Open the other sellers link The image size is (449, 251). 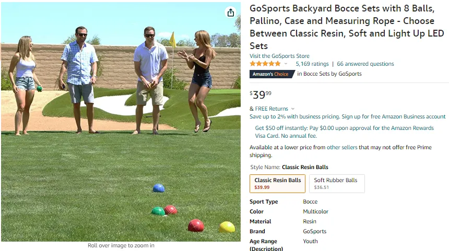pyautogui.click(x=342, y=147)
